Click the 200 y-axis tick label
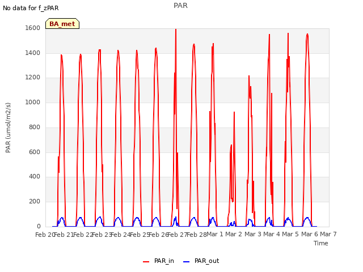Viewport: 363px width, 272px height. click(x=35, y=202)
